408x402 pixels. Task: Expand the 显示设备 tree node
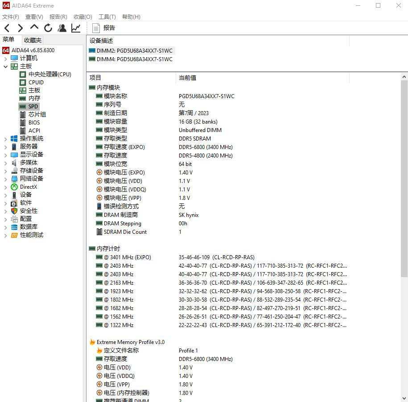pos(5,155)
